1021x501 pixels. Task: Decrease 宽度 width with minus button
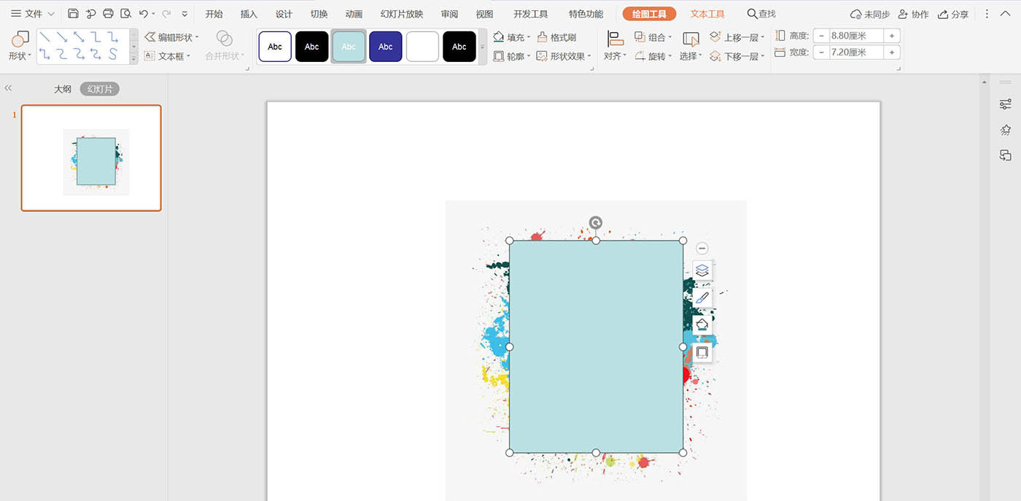pyautogui.click(x=821, y=53)
